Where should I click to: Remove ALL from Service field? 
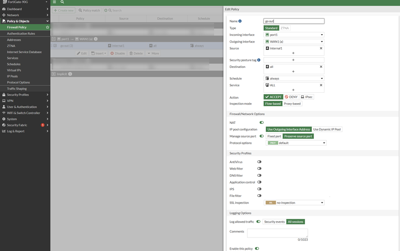321,85
